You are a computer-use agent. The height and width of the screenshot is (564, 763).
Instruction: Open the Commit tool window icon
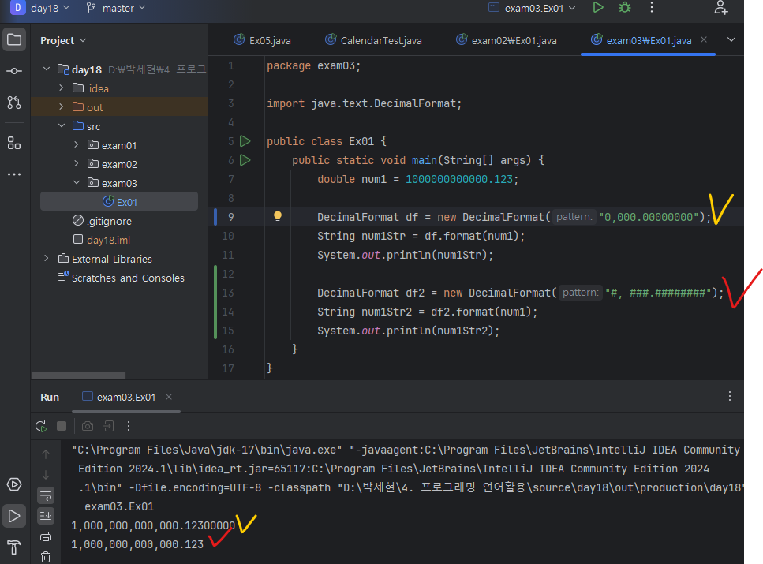(x=14, y=71)
